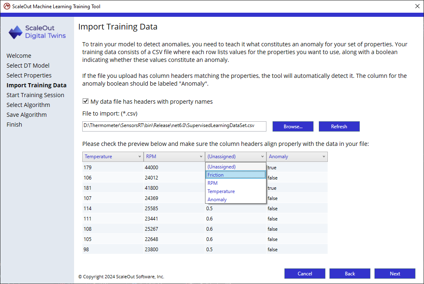Screen dimensions: 424x284
Task: Choose Anomaly in the dropdown list
Action: click(235, 200)
